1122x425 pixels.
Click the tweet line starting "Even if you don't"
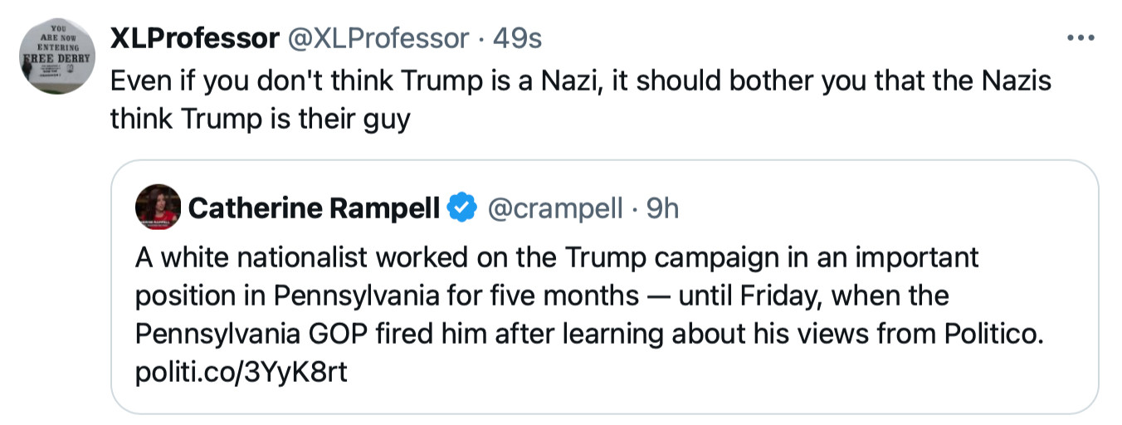(581, 81)
